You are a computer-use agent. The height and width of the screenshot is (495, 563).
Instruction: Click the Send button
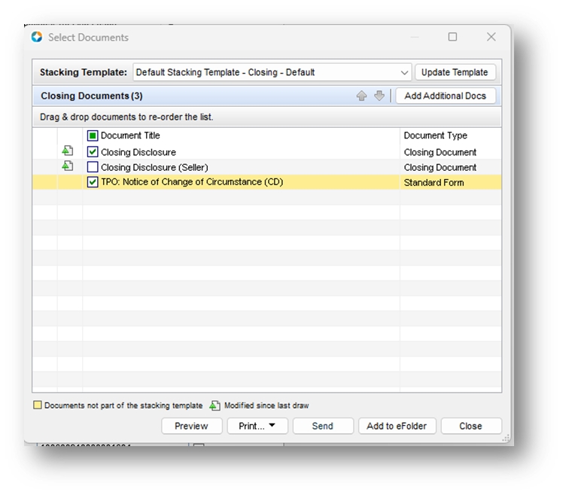coord(322,426)
